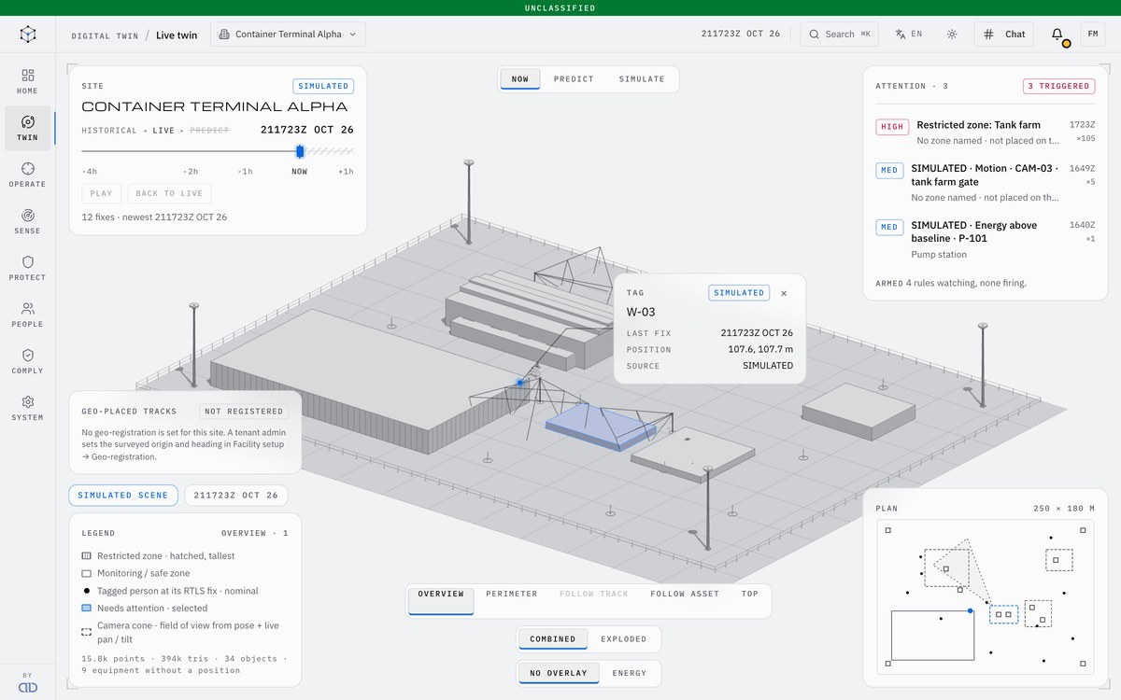Click the 3 TRIGGERED badge
The width and height of the screenshot is (1121, 700).
pyautogui.click(x=1059, y=86)
